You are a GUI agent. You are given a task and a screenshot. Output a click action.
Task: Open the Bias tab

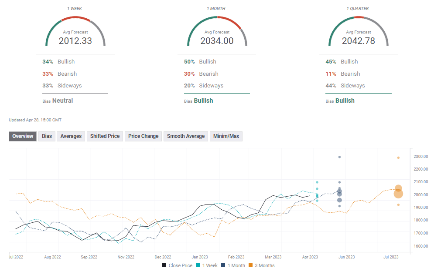tap(47, 136)
